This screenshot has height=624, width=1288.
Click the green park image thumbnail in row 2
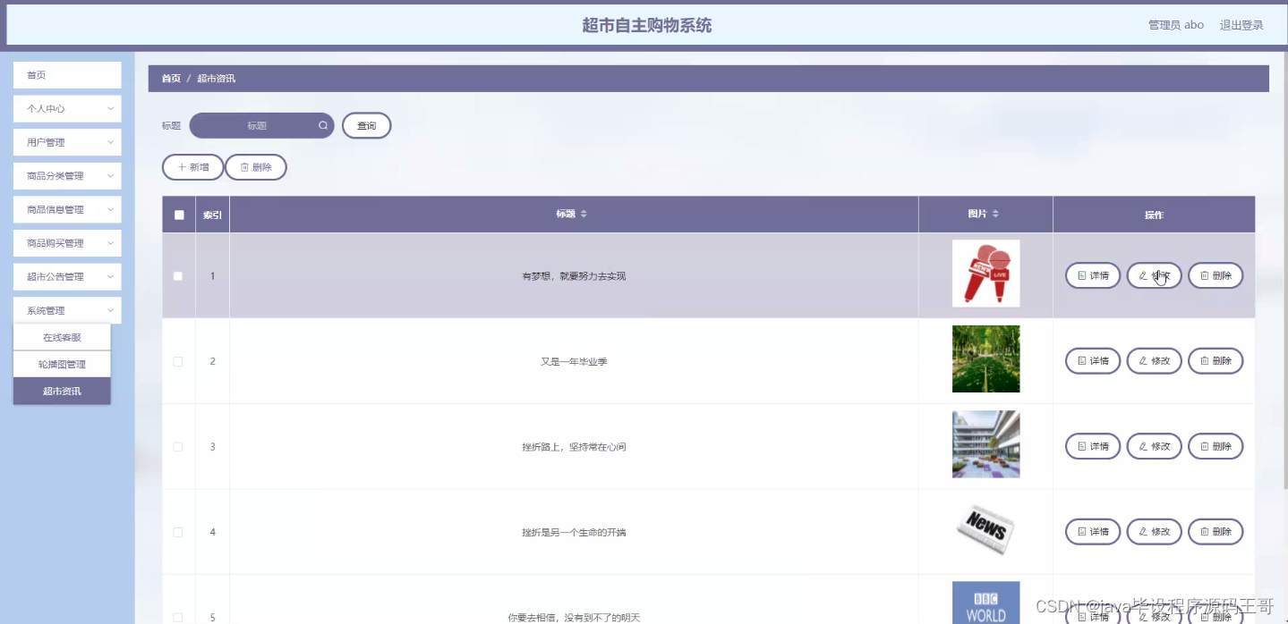click(x=985, y=358)
